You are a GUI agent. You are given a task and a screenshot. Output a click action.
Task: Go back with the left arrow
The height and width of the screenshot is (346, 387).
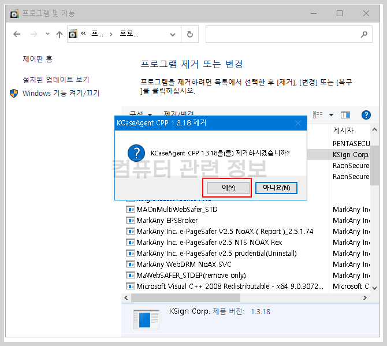pos(17,34)
